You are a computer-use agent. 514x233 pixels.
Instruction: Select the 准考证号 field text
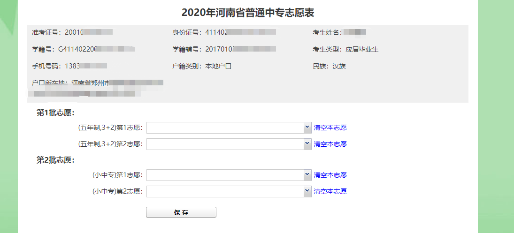pyautogui.click(x=72, y=32)
